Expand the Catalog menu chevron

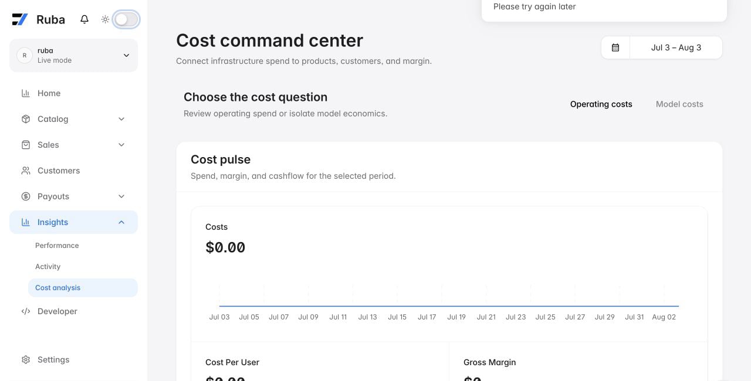[x=121, y=119]
